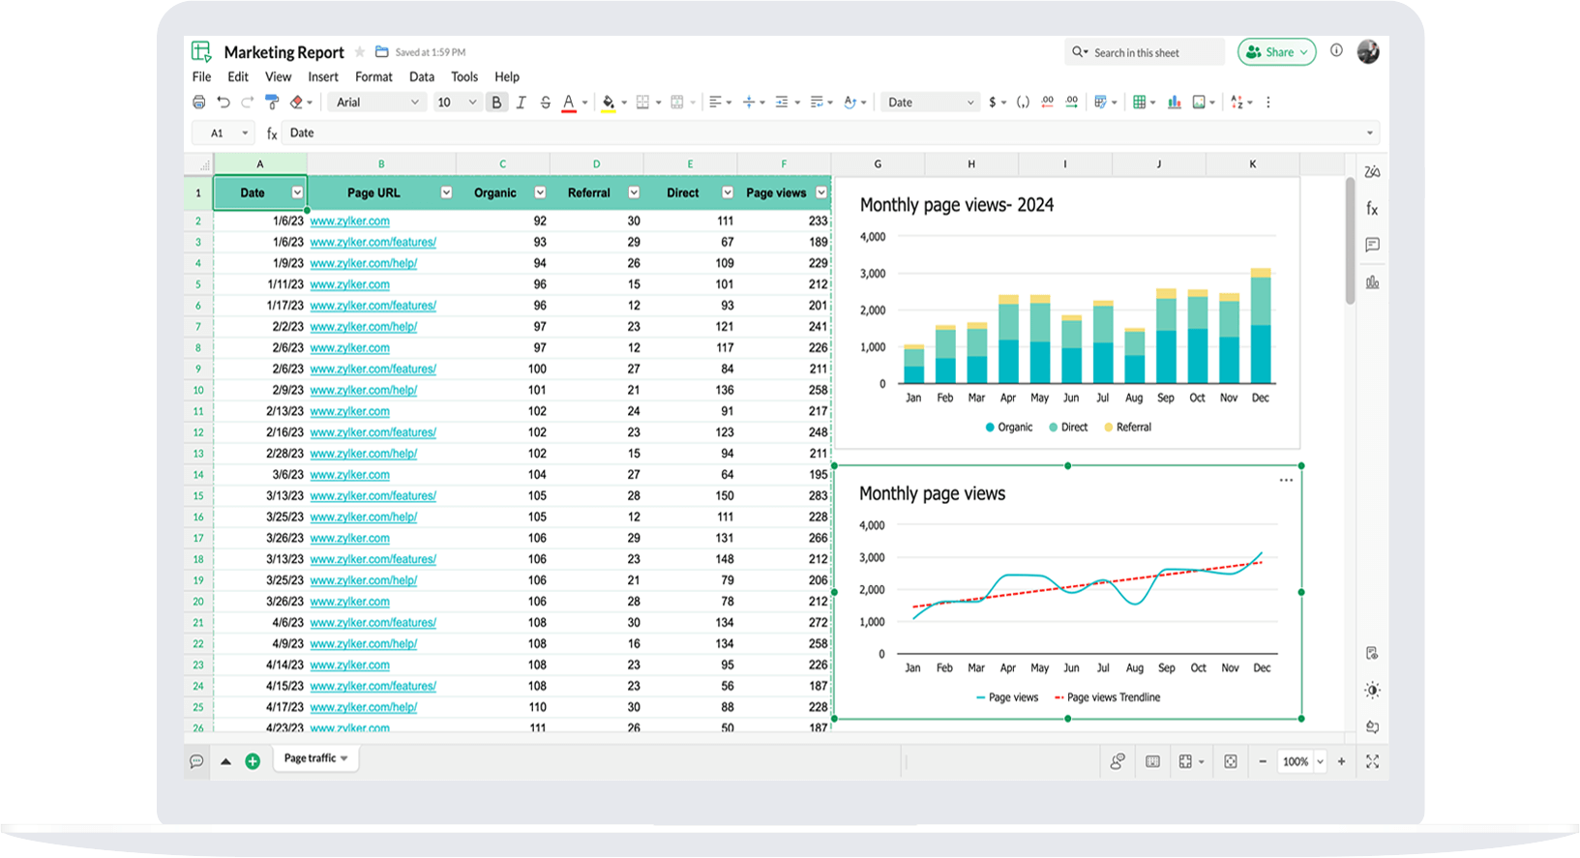The image size is (1580, 858).
Task: Enter full screen mode using bottom-right icon
Action: point(1372,762)
